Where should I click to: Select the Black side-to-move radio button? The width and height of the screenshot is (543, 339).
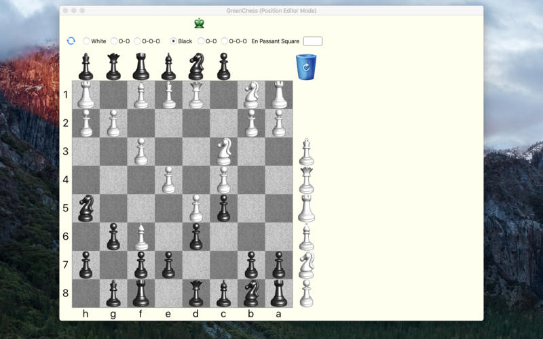click(174, 41)
